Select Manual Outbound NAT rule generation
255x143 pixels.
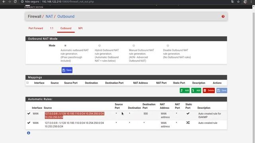click(134, 46)
